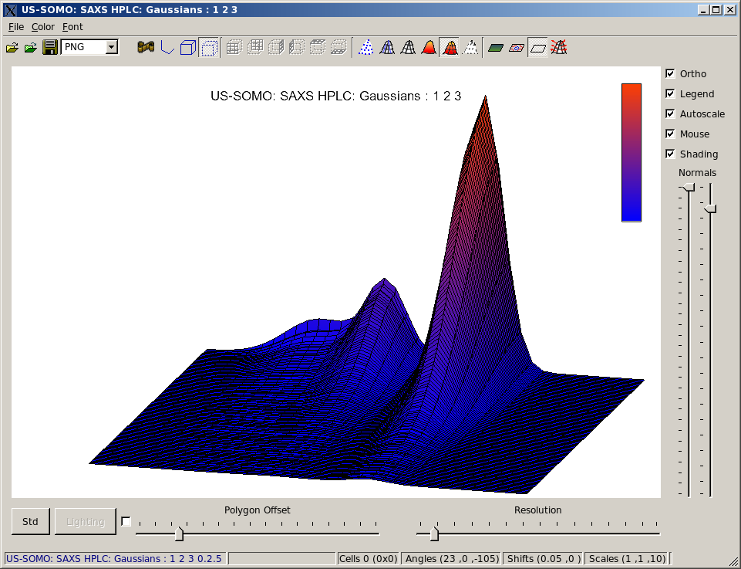Screen dimensions: 741x569
Task: Click the second folder icon to open mesh file
Action: pos(31,47)
